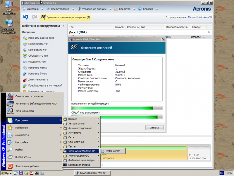
Task: Start the Копировать том operation
Action: click(x=35, y=50)
